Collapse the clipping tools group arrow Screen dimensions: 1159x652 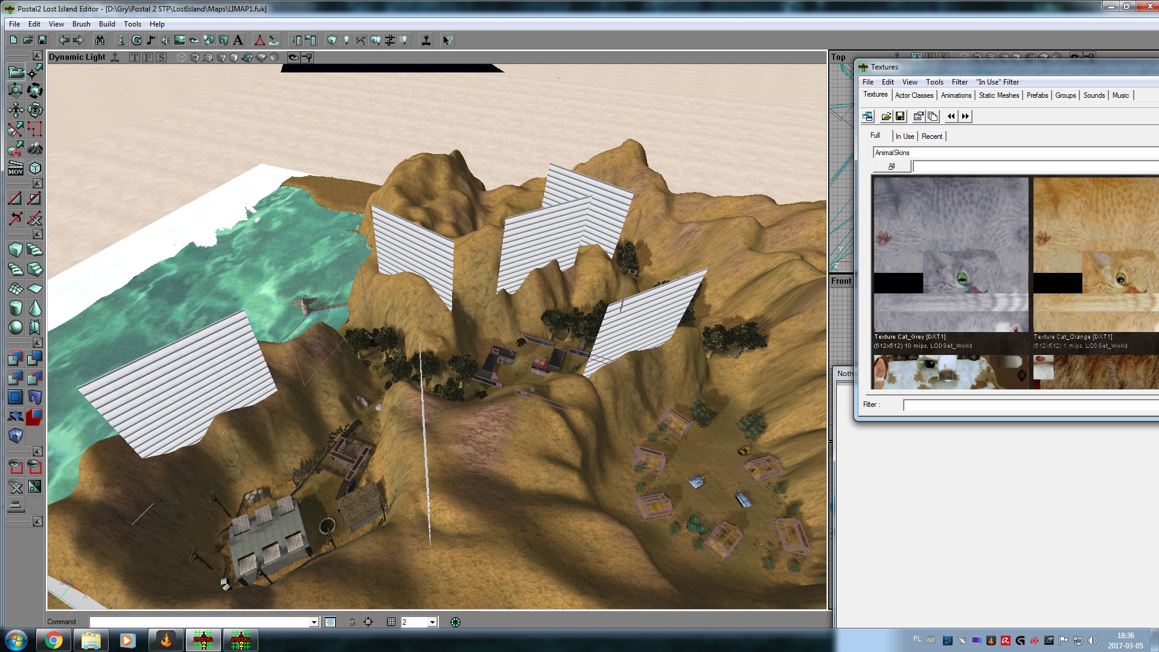click(37, 183)
